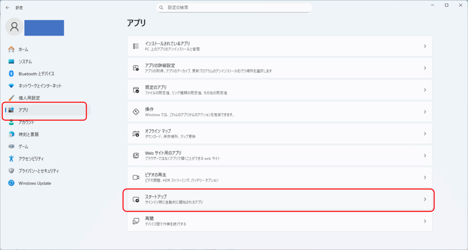Viewport: 468px width, 250px height.
Task: Click the プライバシーとセキュリティ shield icon
Action: tap(11, 171)
